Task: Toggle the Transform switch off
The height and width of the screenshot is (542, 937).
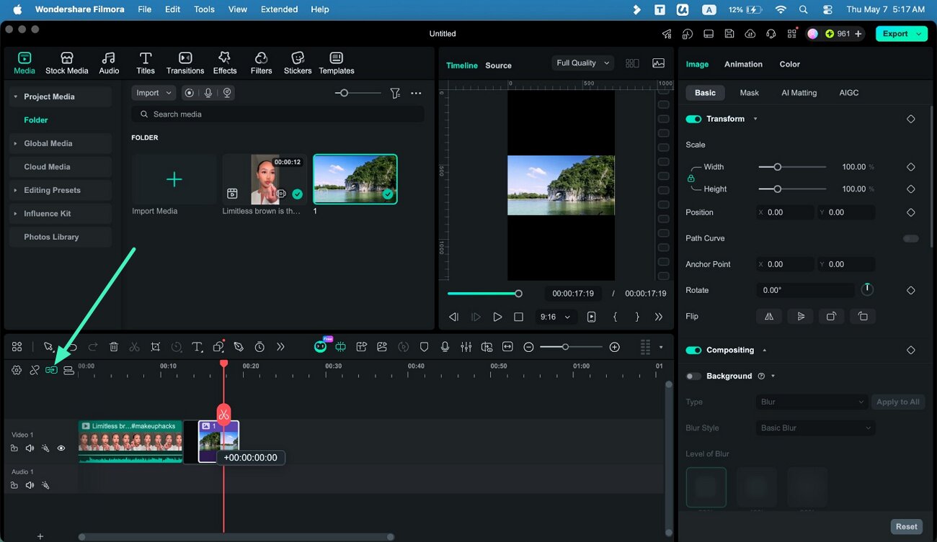Action: click(693, 119)
